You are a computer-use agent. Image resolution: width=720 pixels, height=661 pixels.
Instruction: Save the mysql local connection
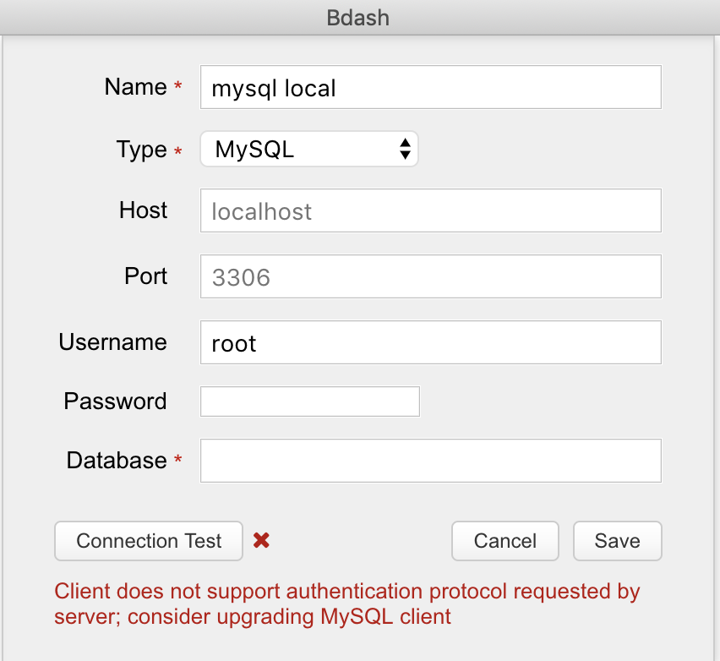pos(617,541)
